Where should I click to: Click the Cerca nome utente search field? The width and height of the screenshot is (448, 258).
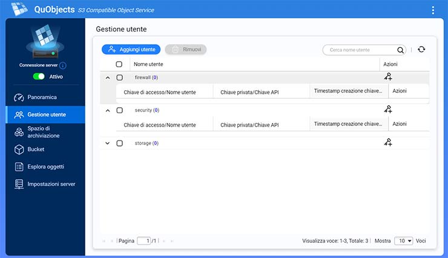pos(360,50)
